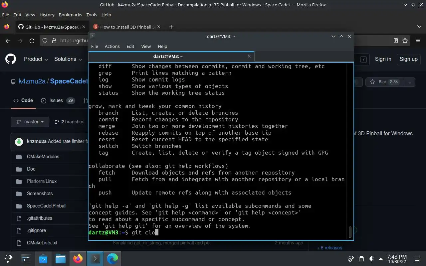Switch to Firefox via taskbar icon
The image size is (426, 266).
coord(78,258)
